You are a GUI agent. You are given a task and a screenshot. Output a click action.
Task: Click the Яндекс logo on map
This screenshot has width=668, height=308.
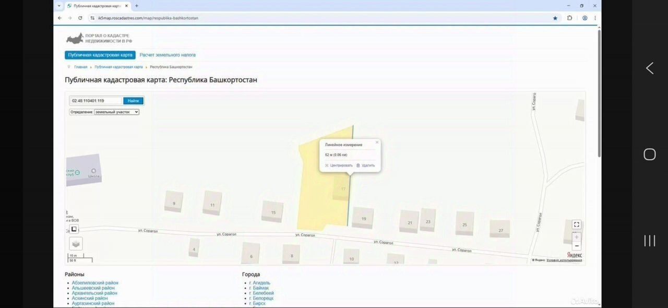click(575, 255)
